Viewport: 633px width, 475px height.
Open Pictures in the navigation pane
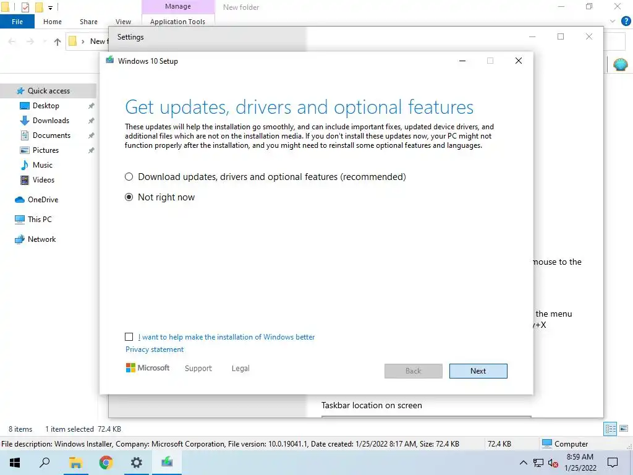coord(45,150)
